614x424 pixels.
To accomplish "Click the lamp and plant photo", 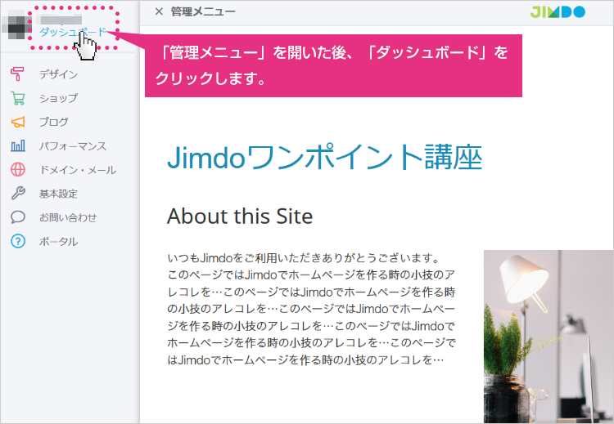I will coord(549,337).
